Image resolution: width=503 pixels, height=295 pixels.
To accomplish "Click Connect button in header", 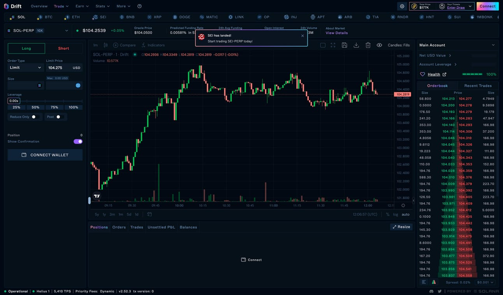I will [x=487, y=6].
